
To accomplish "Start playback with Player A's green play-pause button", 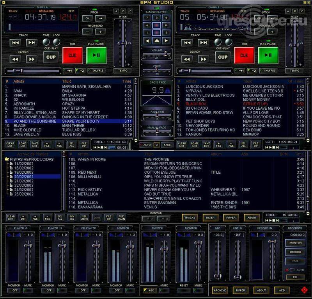I will (96, 55).
